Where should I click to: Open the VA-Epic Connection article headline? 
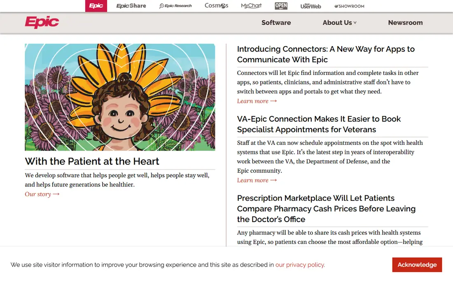[319, 124]
